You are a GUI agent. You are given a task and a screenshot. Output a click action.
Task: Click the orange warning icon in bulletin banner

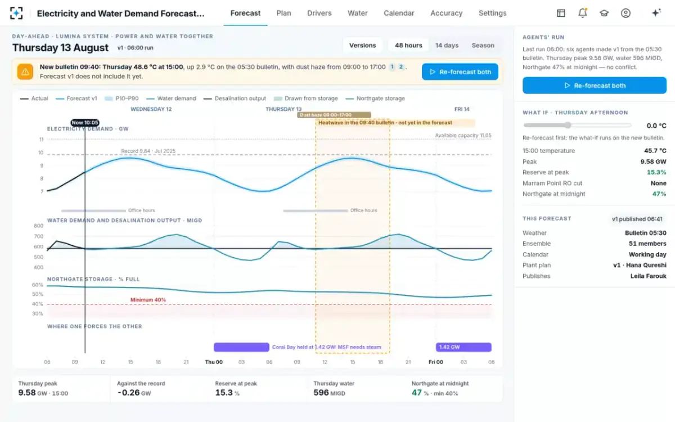pos(25,71)
